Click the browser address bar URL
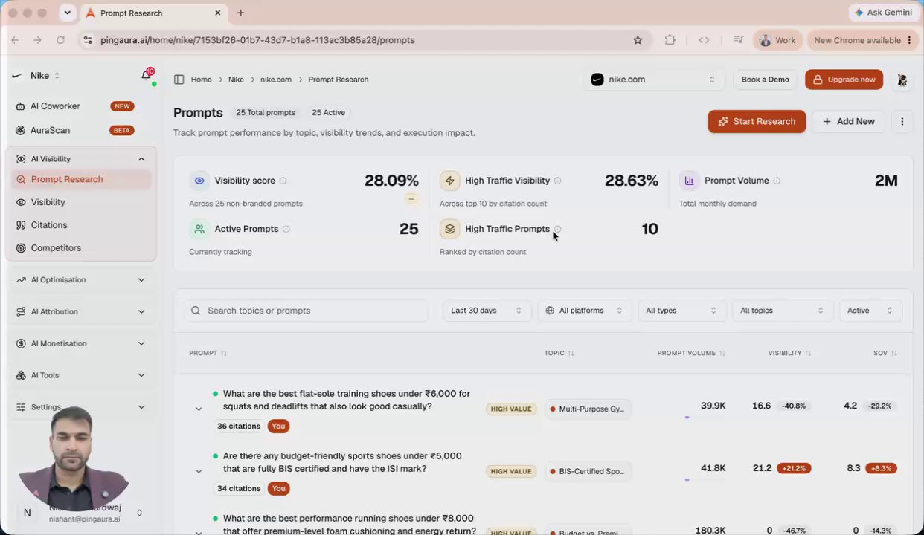924x535 pixels. pyautogui.click(x=257, y=40)
